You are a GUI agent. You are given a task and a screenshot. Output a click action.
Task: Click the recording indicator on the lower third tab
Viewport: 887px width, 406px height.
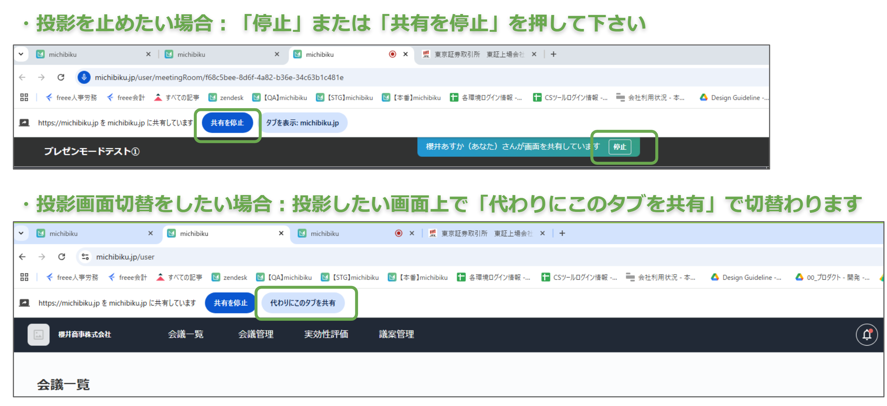tap(398, 233)
